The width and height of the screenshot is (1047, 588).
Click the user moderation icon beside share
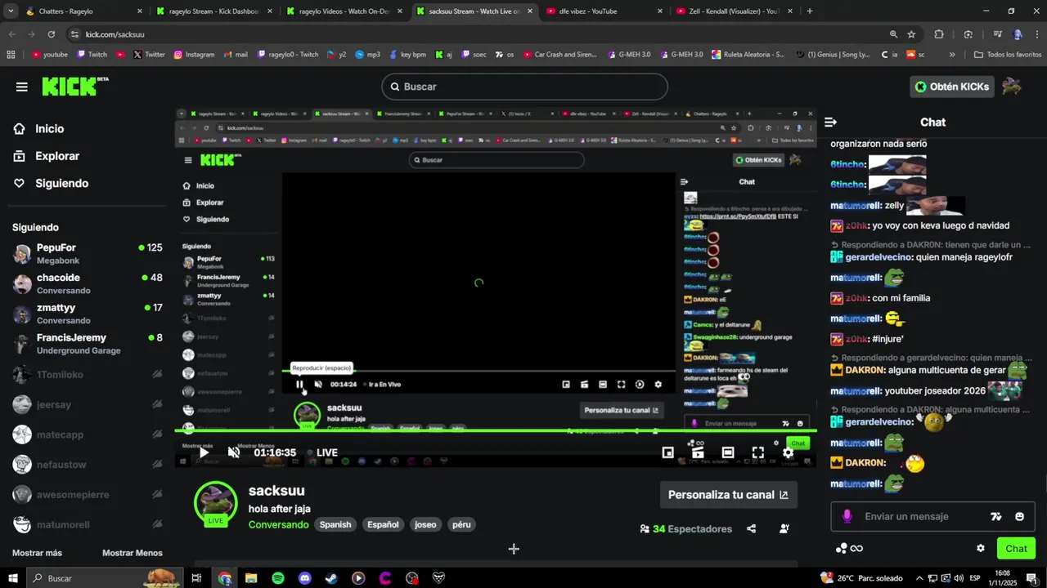point(784,529)
